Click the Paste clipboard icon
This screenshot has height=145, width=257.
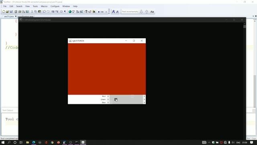click(39, 12)
